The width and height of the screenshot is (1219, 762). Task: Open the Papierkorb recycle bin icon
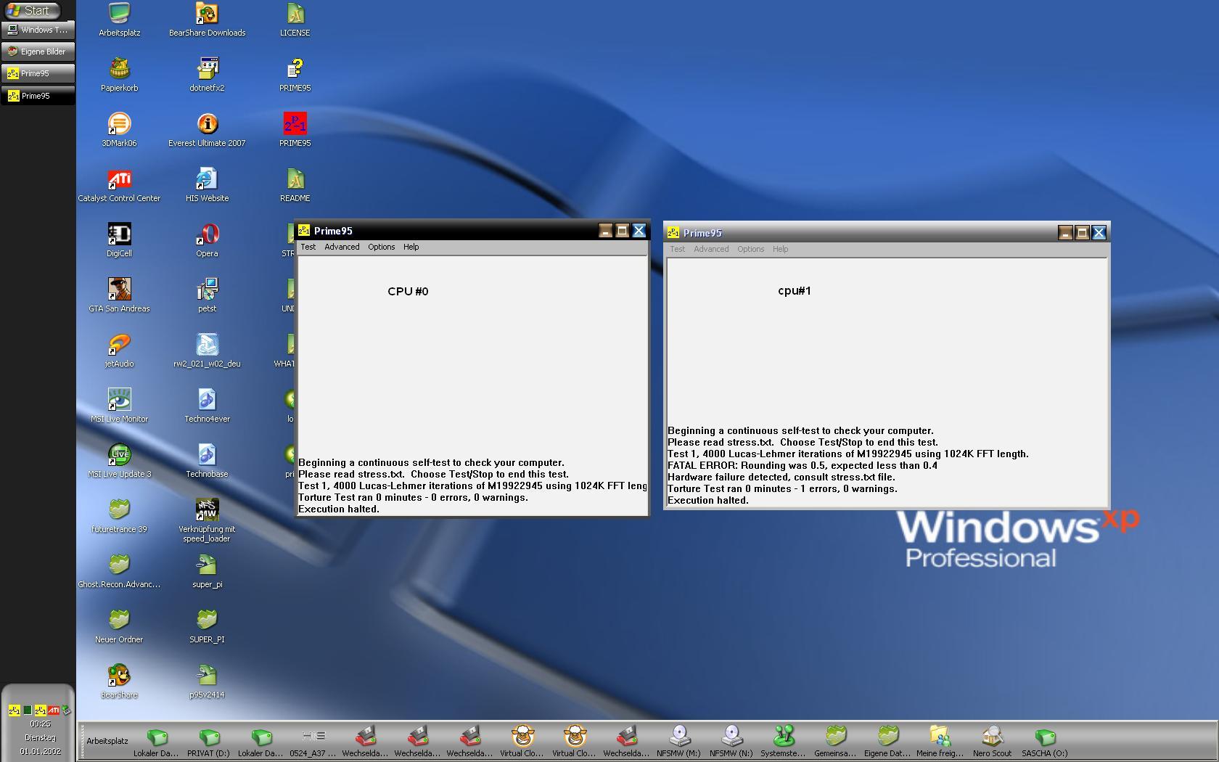click(119, 75)
